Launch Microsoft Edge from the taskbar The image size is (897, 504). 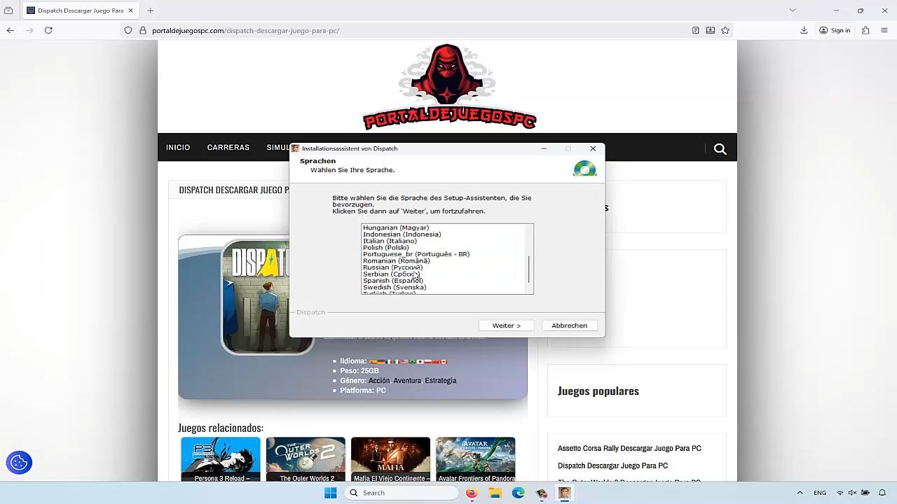coord(518,493)
